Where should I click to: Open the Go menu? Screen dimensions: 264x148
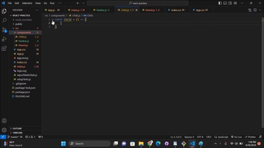(x=45, y=3)
